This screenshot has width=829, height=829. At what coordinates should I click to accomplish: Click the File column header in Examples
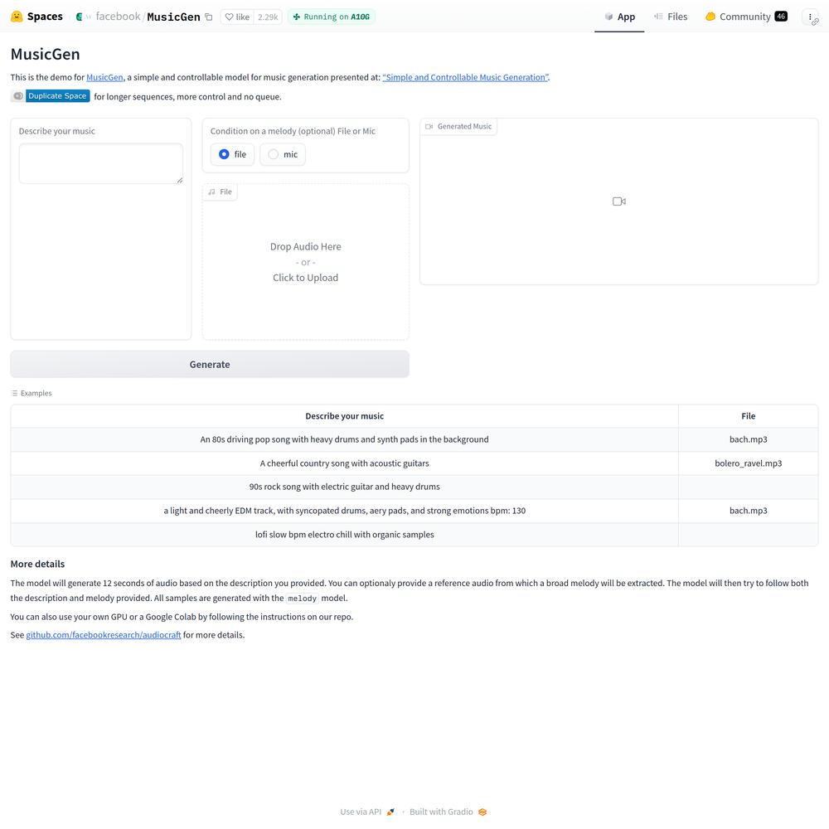tap(748, 416)
